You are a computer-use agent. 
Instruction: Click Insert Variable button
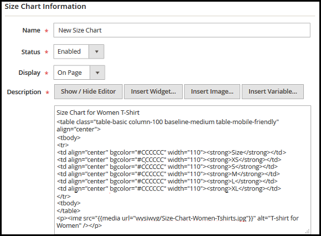273,91
